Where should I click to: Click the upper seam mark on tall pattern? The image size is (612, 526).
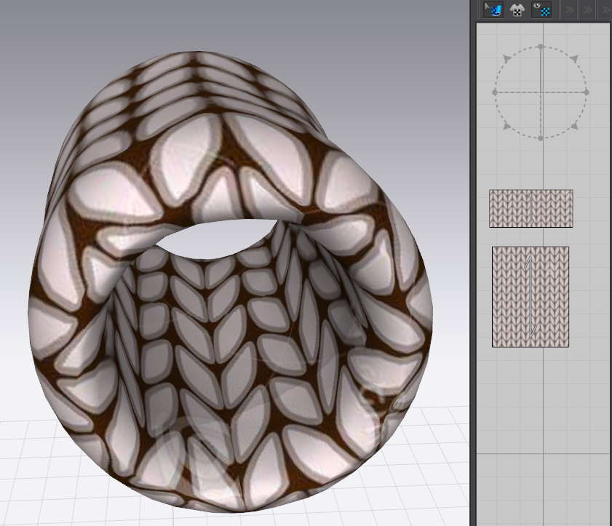pos(528,263)
